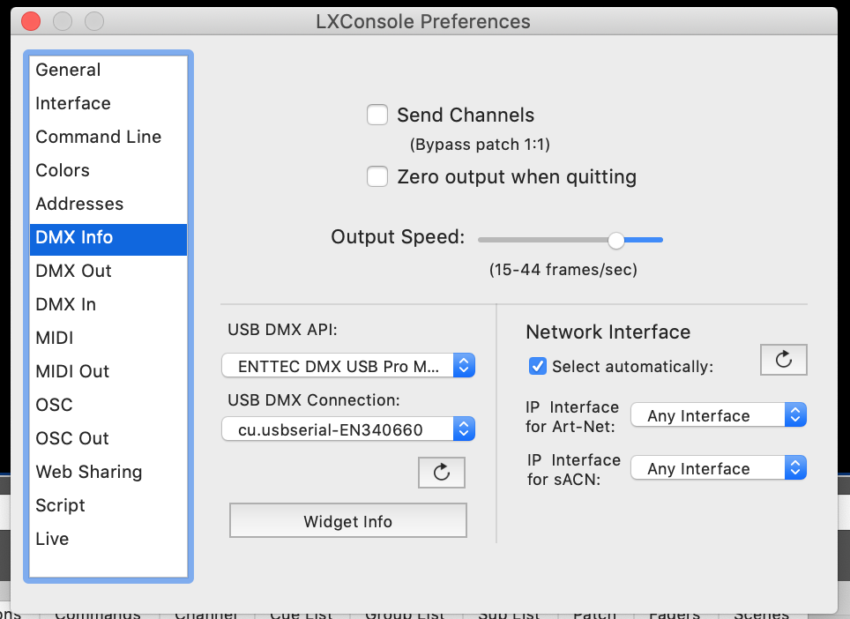Close the LXConsole Preferences window

(31, 21)
